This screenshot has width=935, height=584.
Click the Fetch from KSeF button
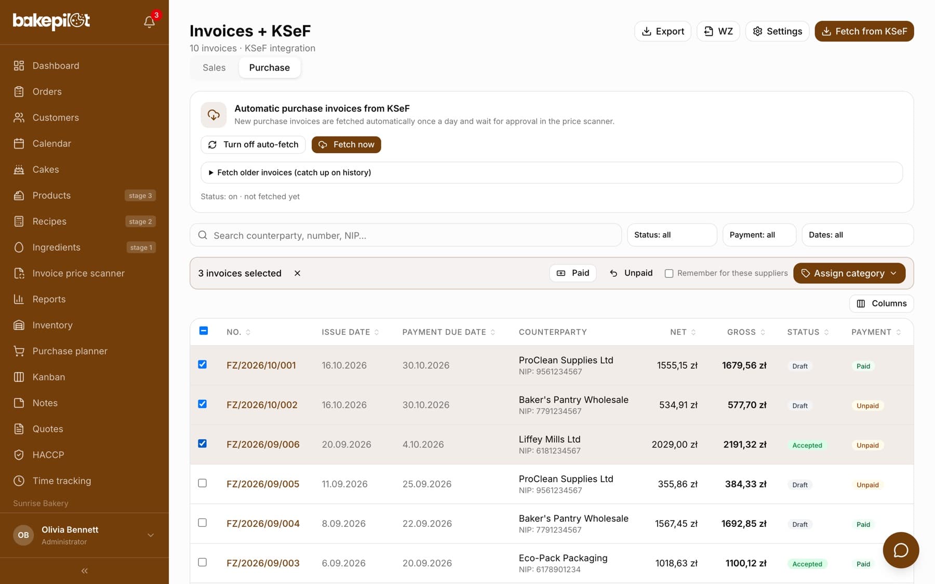pos(864,31)
